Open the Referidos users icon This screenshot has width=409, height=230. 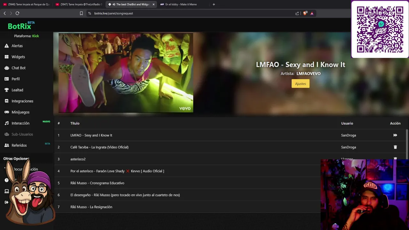6,145
